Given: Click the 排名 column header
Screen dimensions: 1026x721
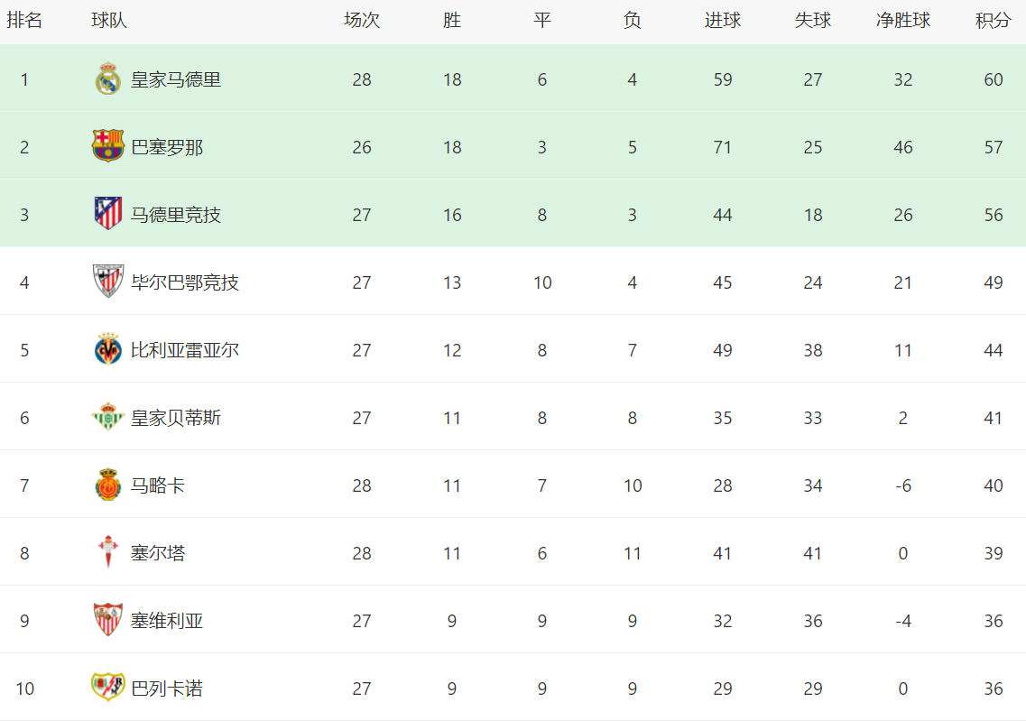Looking at the screenshot, I should coord(24,20).
